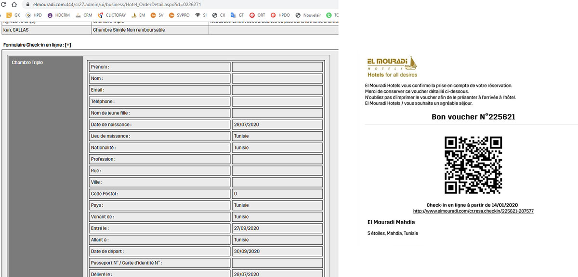Screen dimensions: 578x277
Task: Click the 'El Mouradi Mahdia' hotel name
Action: (391, 222)
